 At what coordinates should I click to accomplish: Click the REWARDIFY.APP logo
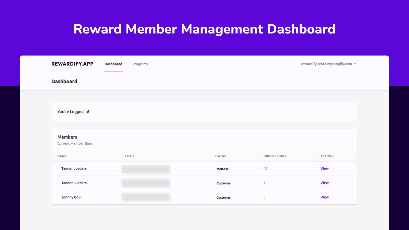pos(72,64)
